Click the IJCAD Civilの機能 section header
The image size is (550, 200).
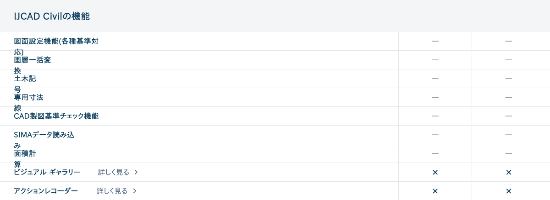[x=52, y=16]
